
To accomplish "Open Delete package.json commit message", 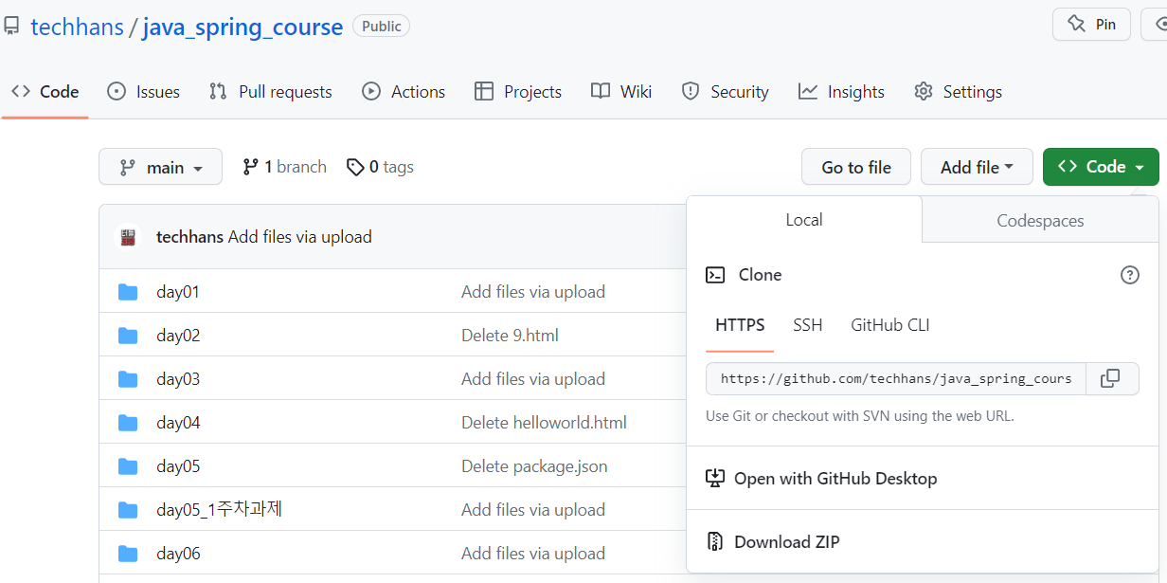I will (x=534, y=466).
